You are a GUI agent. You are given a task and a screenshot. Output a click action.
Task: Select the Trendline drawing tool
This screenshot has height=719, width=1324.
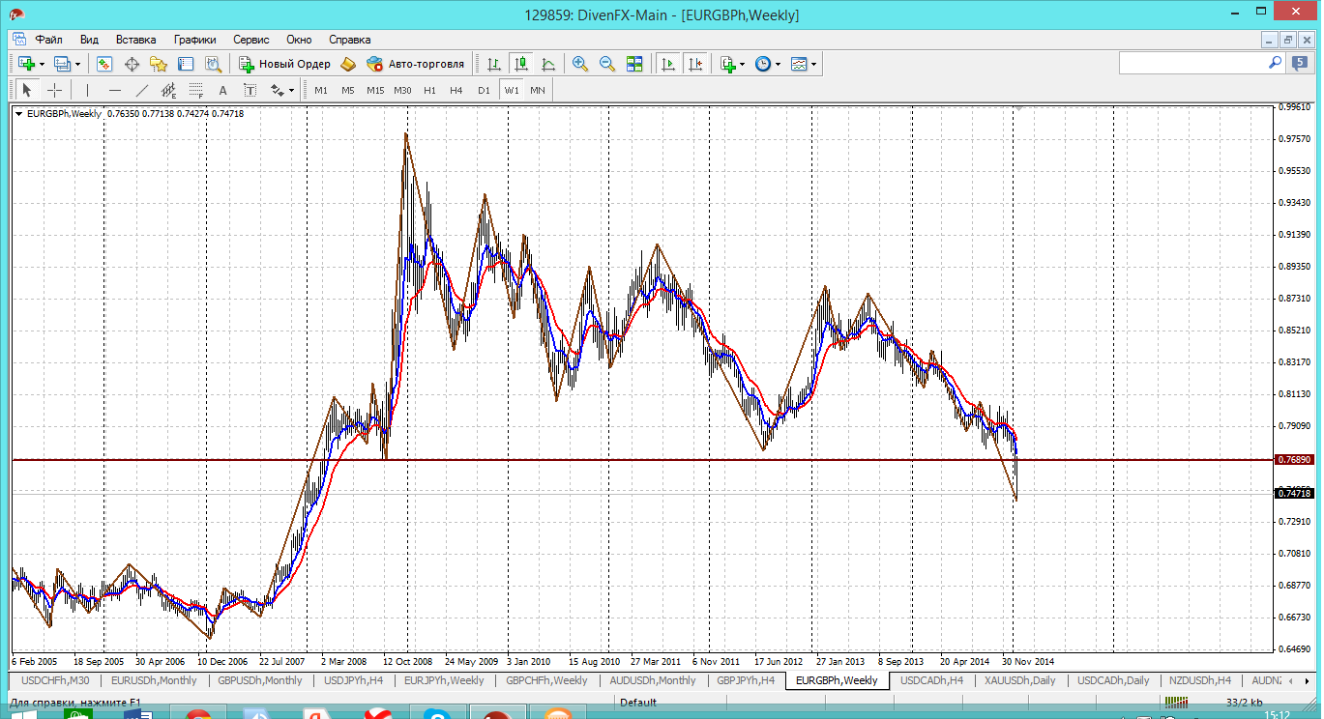(x=142, y=90)
